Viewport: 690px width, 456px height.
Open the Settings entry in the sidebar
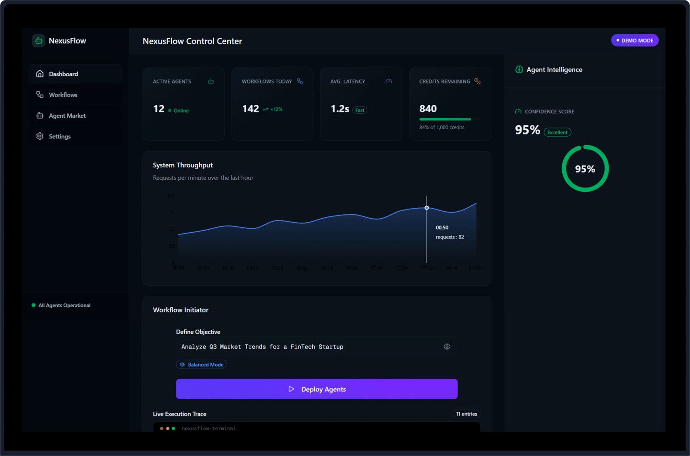pyautogui.click(x=60, y=136)
